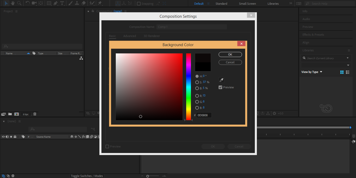Select the Rotation tool
Screen dimensions: 356x178
tap(28, 3)
